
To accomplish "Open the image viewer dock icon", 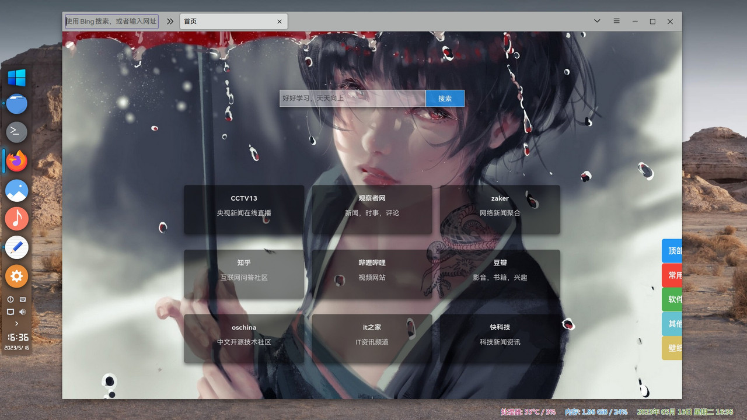I will 16,190.
